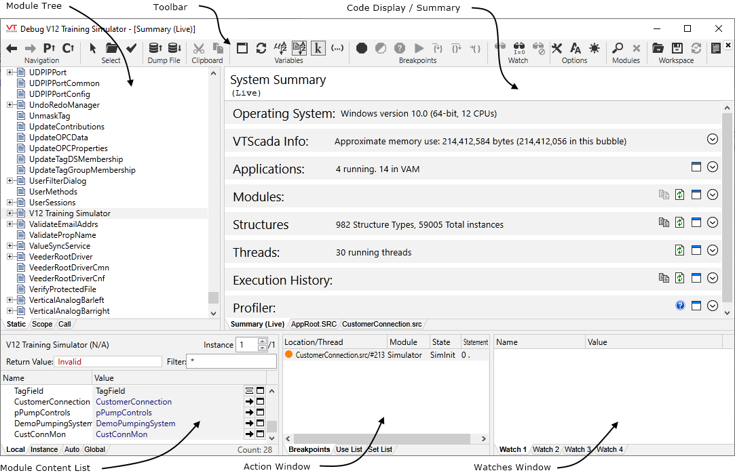Screen dimensions: 735x473
Task: Select the Global variables tab
Action: click(95, 449)
